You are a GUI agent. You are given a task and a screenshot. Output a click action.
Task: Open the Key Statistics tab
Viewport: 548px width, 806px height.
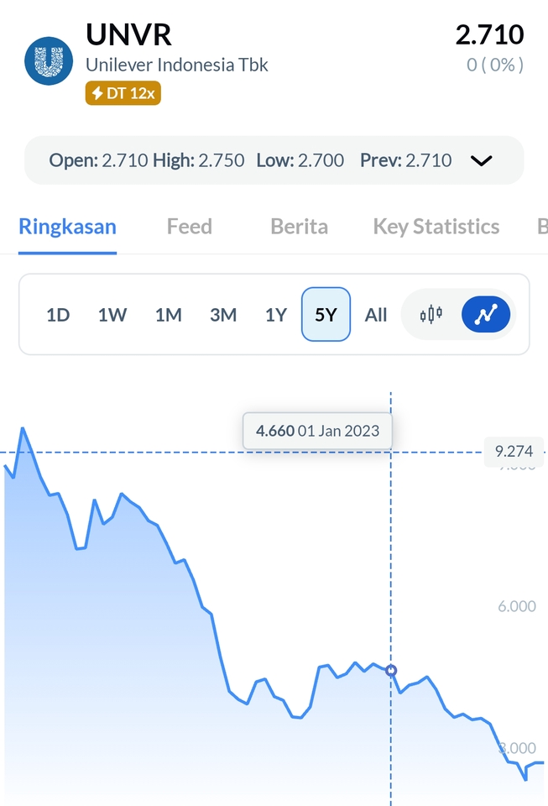tap(436, 226)
